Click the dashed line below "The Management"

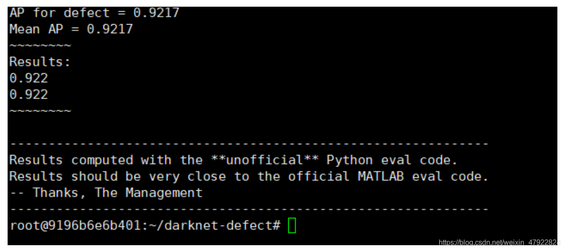[x=249, y=209]
